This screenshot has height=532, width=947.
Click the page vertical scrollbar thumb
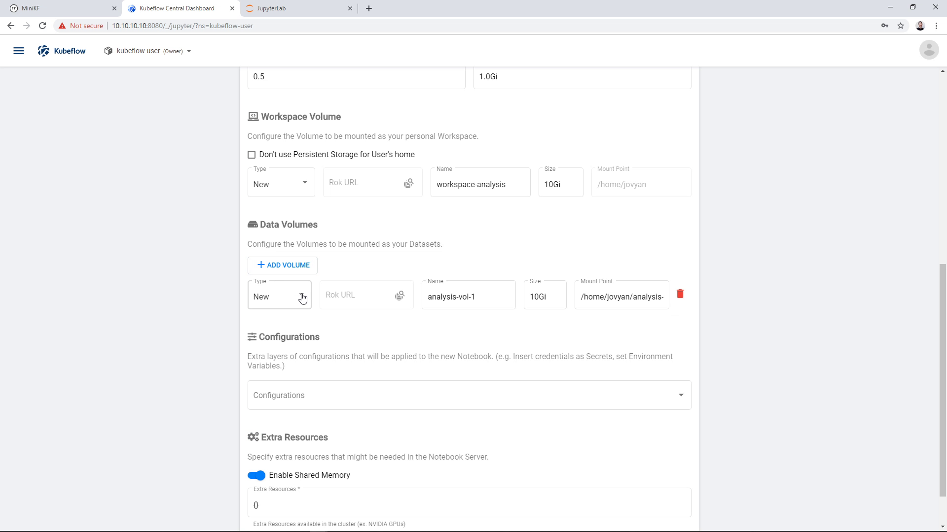[943, 380]
